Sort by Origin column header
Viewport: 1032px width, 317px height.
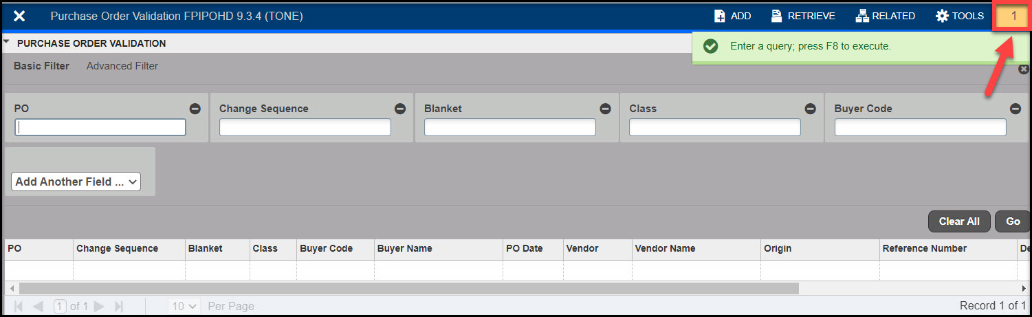820,249
